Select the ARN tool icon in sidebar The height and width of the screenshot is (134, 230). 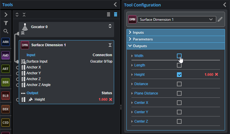6,42
